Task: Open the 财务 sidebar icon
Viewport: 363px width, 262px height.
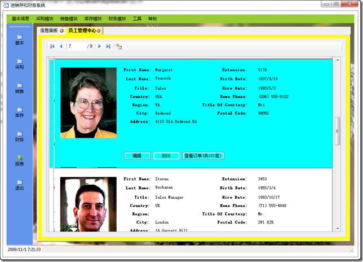Action: point(19,137)
